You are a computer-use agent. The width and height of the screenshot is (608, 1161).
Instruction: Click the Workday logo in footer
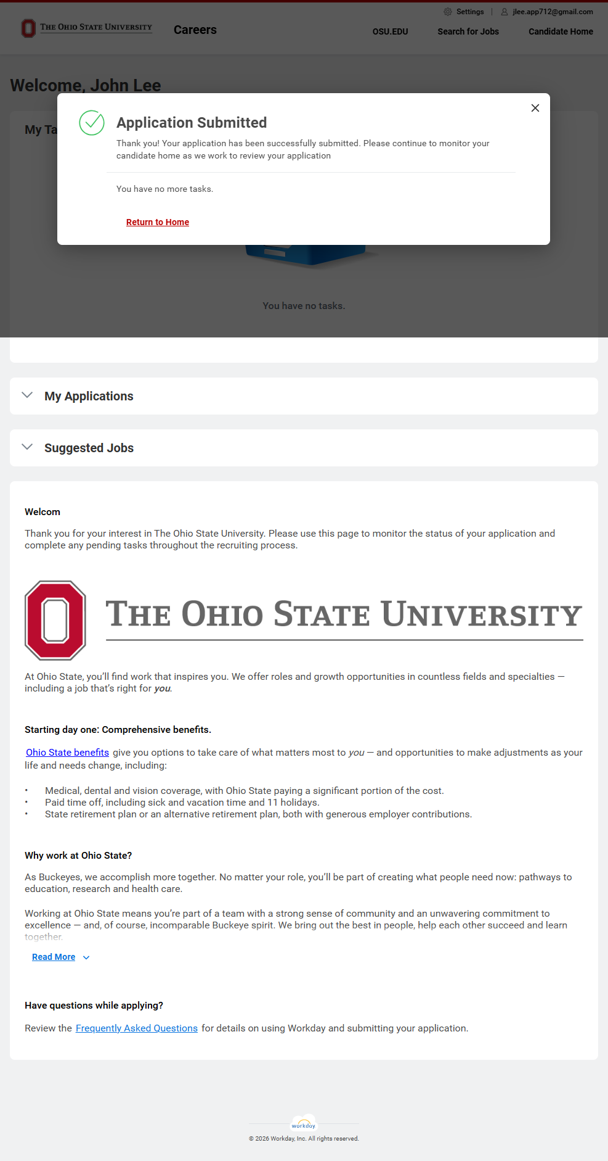pyautogui.click(x=304, y=1124)
